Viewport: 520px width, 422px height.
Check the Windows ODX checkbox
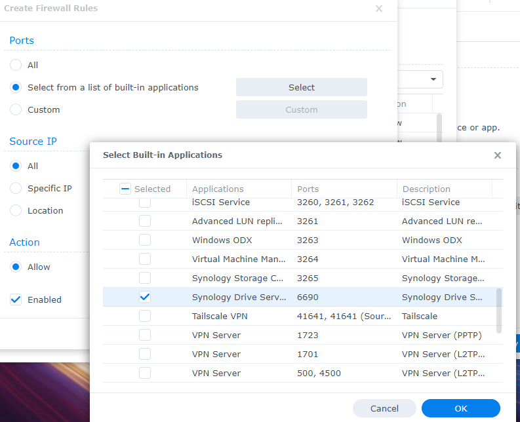(x=145, y=240)
